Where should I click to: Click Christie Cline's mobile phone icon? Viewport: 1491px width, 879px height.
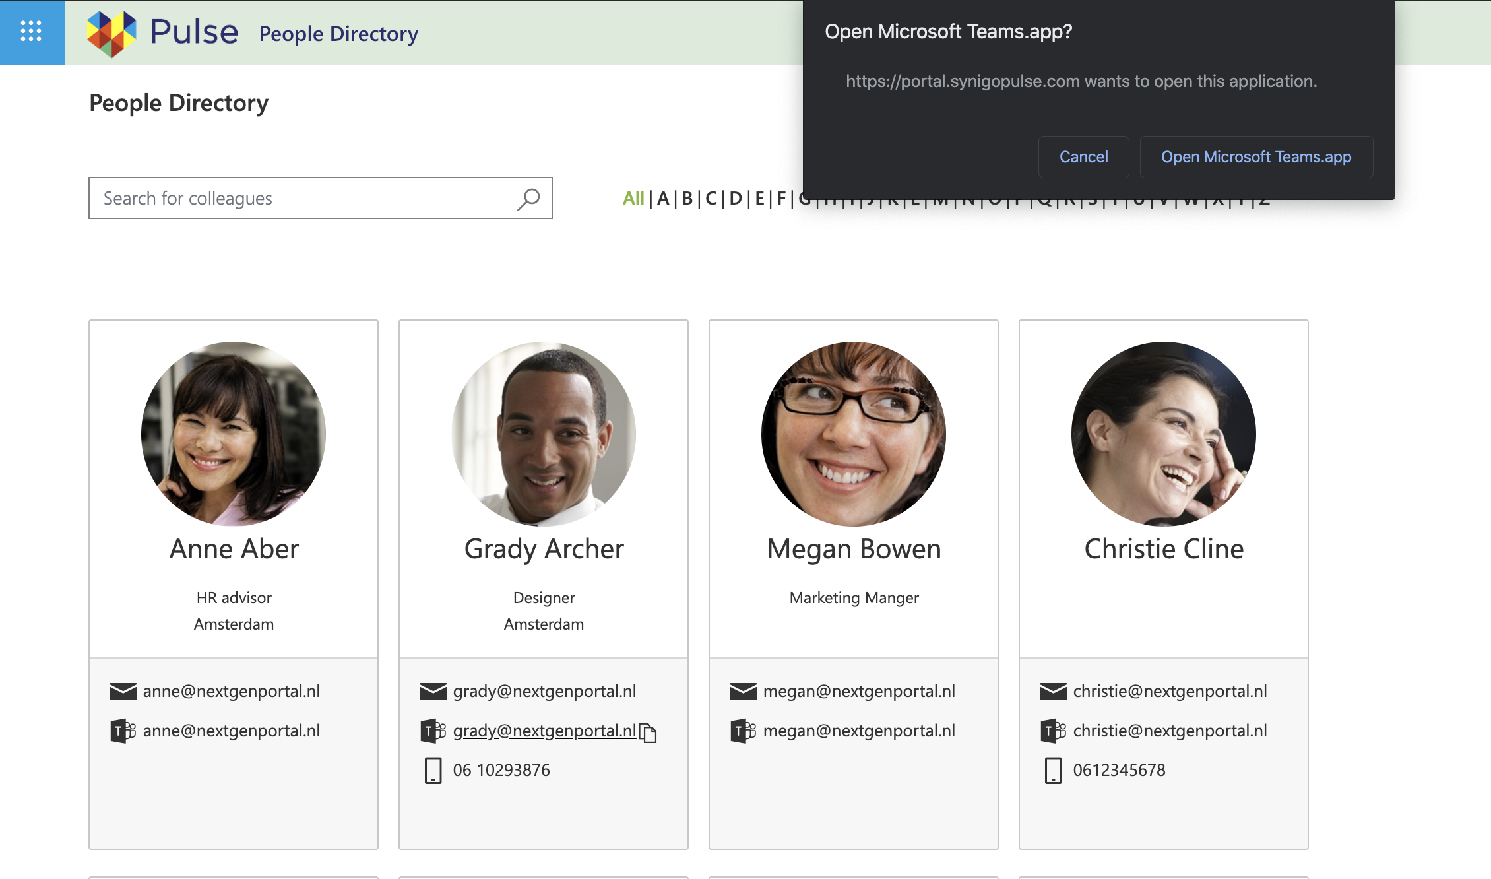[1053, 770]
